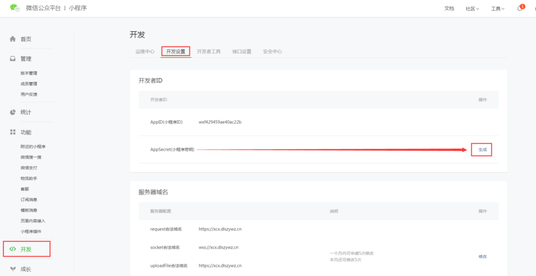Open the 文档 link in header
This screenshot has height=276, width=536.
point(449,9)
